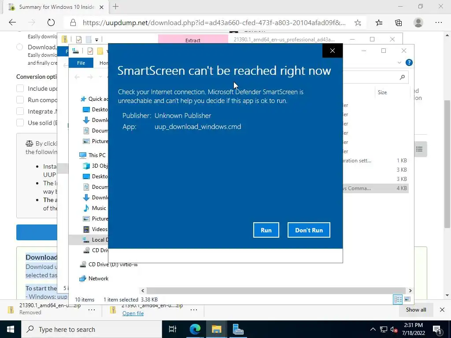This screenshot has width=451, height=338.
Task: Tick the Integrate .NET checkbox
Action: coord(20,111)
